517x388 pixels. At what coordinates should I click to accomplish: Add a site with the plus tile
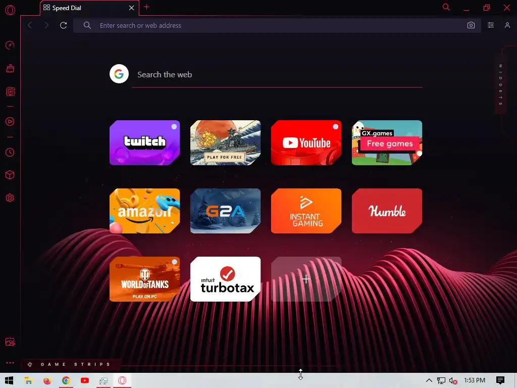tap(306, 279)
